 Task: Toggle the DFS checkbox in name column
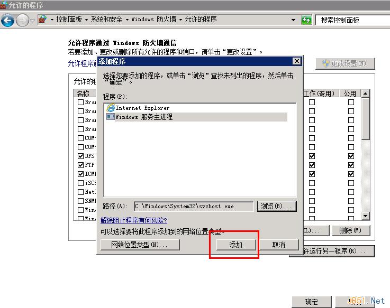(80, 156)
